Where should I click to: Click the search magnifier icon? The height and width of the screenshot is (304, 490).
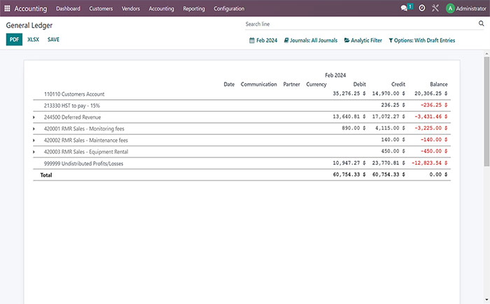click(482, 23)
